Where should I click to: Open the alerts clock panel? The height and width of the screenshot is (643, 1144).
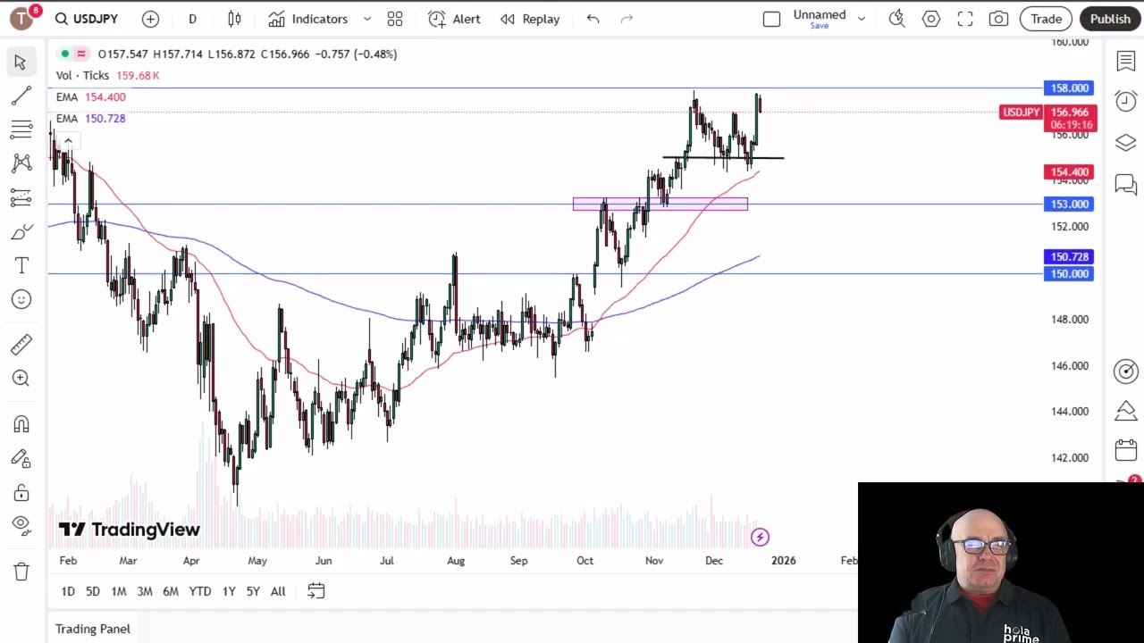[x=1125, y=102]
